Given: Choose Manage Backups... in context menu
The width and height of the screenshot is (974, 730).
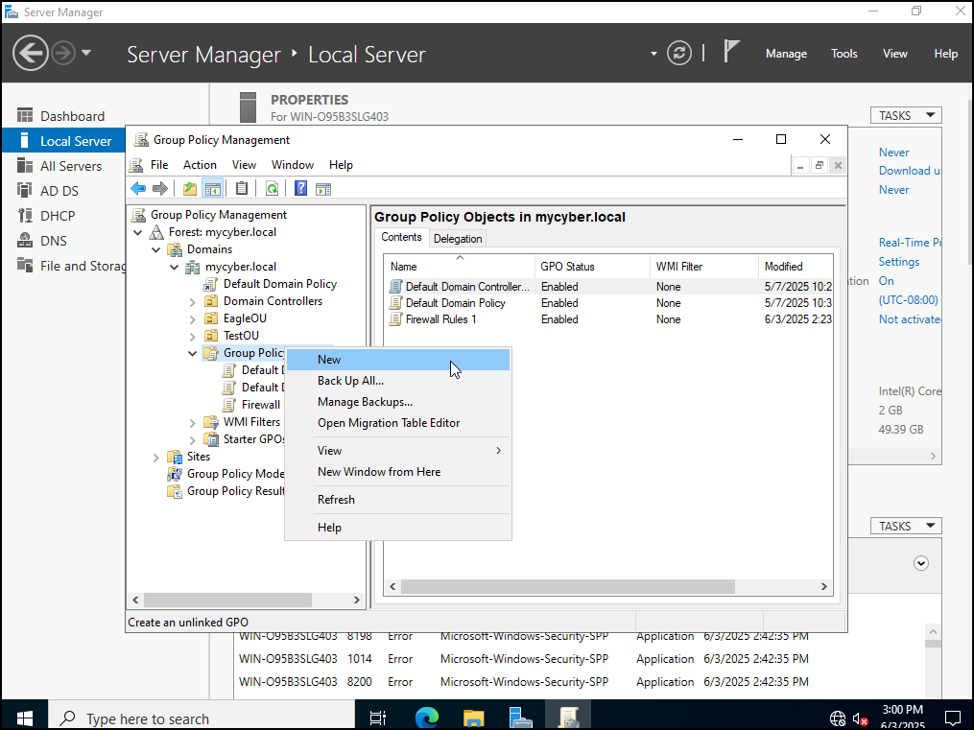Looking at the screenshot, I should (x=398, y=402).
